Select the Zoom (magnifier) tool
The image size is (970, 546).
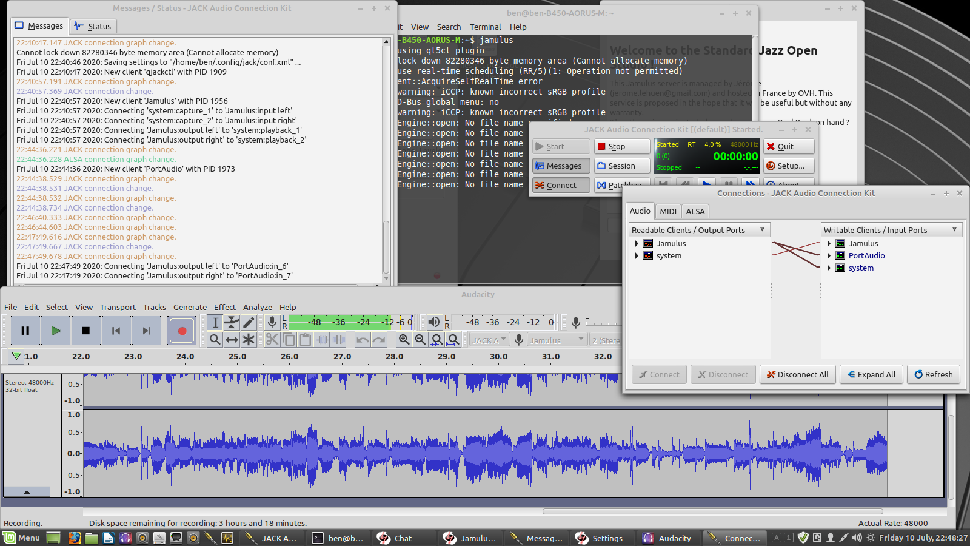[215, 340]
